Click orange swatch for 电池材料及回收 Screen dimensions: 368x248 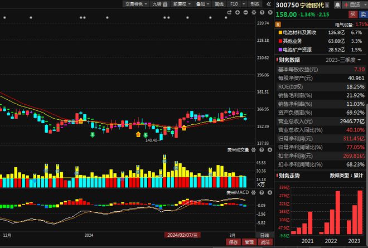(x=280, y=32)
